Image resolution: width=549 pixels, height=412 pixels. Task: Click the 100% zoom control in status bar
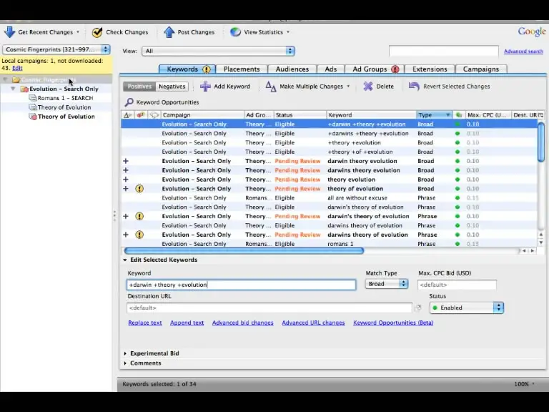click(524, 384)
